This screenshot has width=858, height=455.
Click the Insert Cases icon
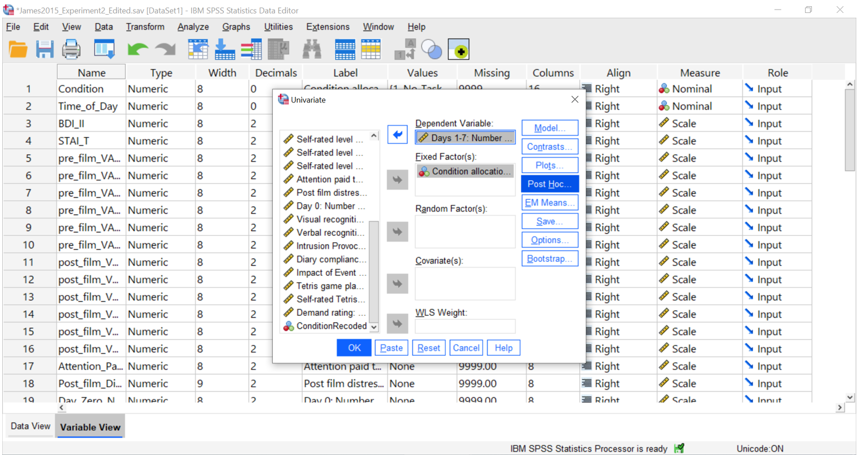click(x=344, y=50)
